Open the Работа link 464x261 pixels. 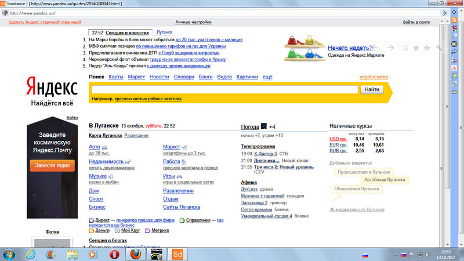tap(171, 161)
